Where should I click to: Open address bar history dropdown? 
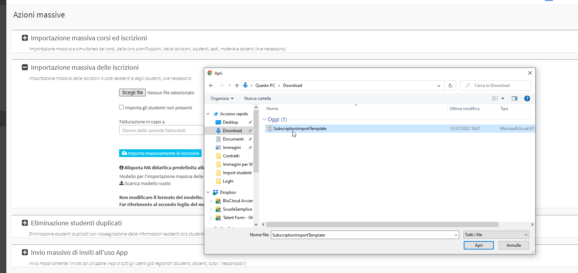(439, 86)
